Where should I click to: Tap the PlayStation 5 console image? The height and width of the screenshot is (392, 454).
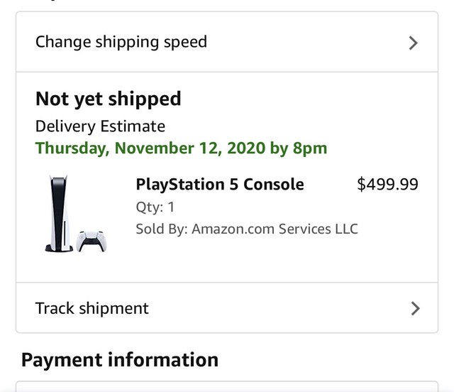[57, 212]
